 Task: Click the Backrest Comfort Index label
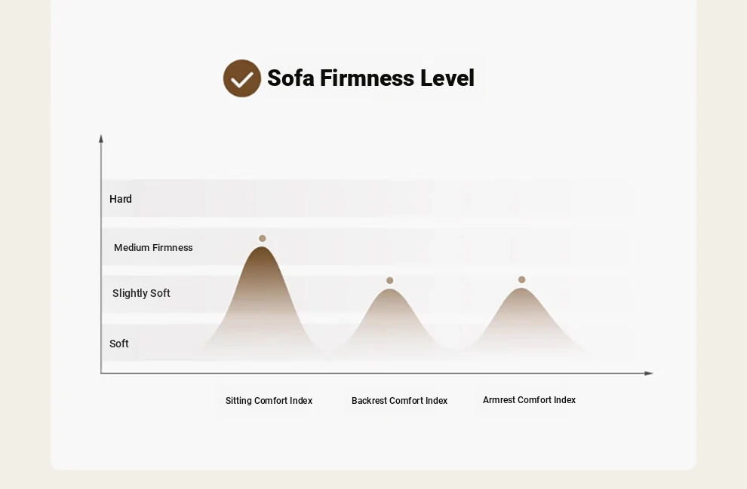point(399,401)
